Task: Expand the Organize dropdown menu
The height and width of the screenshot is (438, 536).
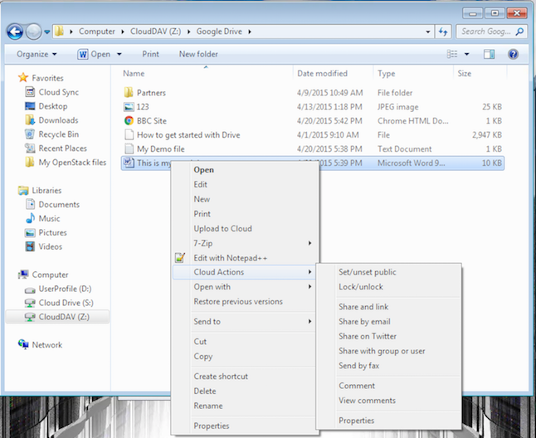Action: point(37,55)
